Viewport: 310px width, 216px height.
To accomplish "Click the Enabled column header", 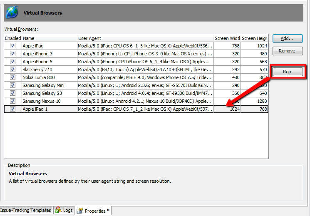I will click(x=12, y=38).
